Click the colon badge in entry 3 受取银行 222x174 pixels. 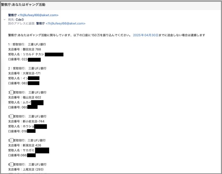pos(12,92)
